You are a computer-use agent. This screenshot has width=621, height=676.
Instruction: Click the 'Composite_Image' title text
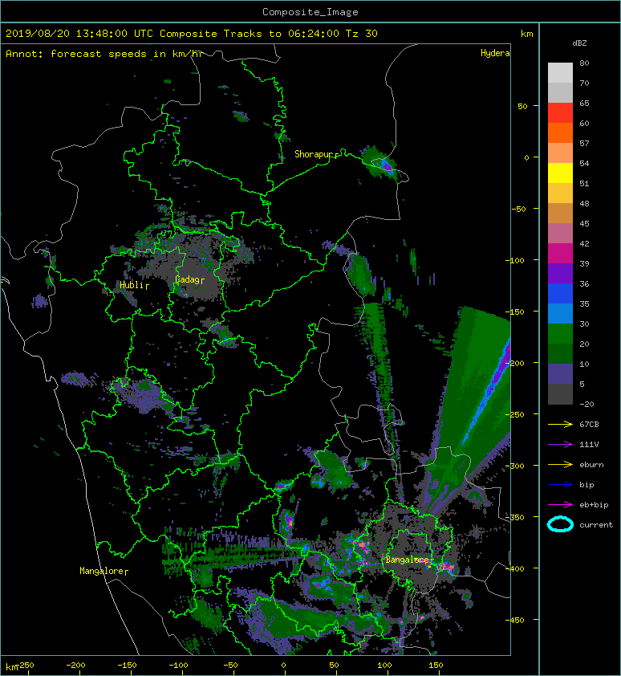click(x=310, y=12)
